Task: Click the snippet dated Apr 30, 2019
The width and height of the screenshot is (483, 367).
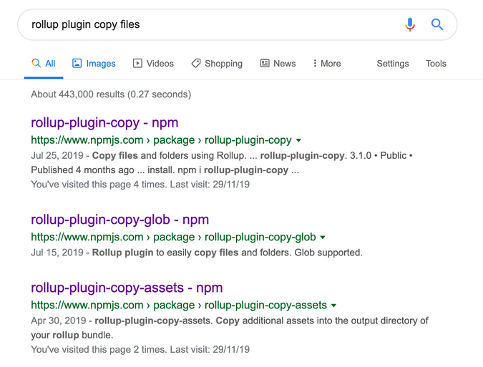Action: (x=230, y=328)
